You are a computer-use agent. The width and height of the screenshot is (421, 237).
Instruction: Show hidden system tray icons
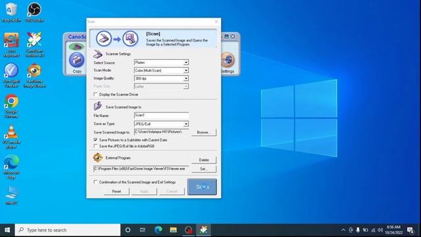click(x=343, y=230)
